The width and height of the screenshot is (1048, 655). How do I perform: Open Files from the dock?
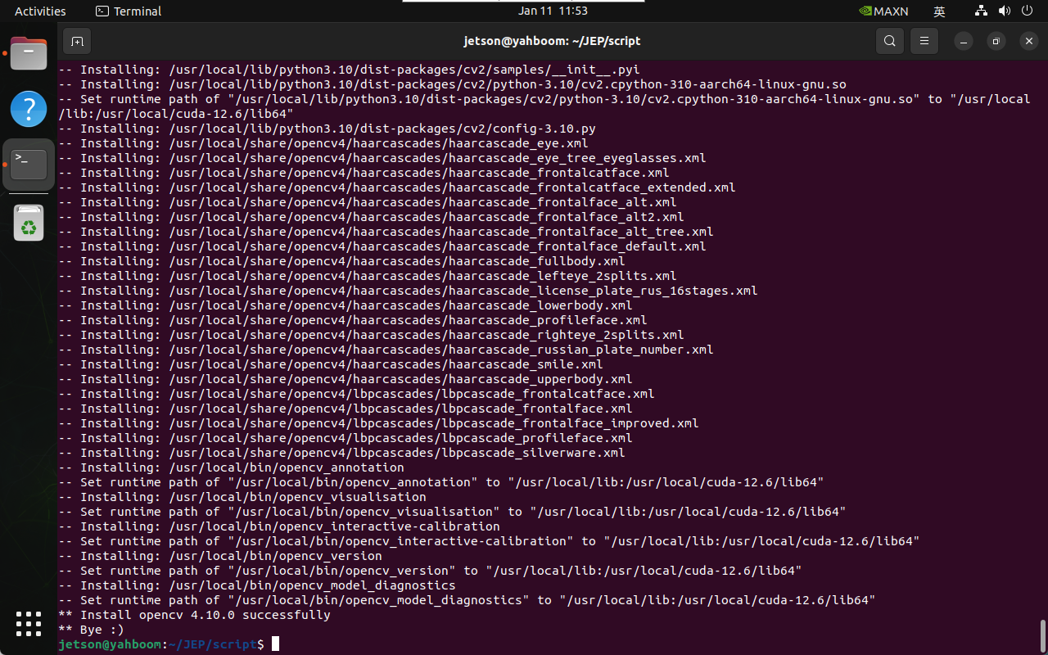tap(29, 54)
